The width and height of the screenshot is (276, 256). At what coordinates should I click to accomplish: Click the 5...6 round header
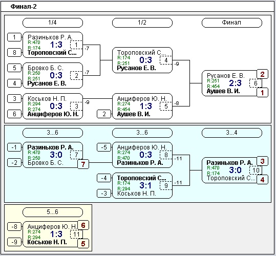[53, 212]
